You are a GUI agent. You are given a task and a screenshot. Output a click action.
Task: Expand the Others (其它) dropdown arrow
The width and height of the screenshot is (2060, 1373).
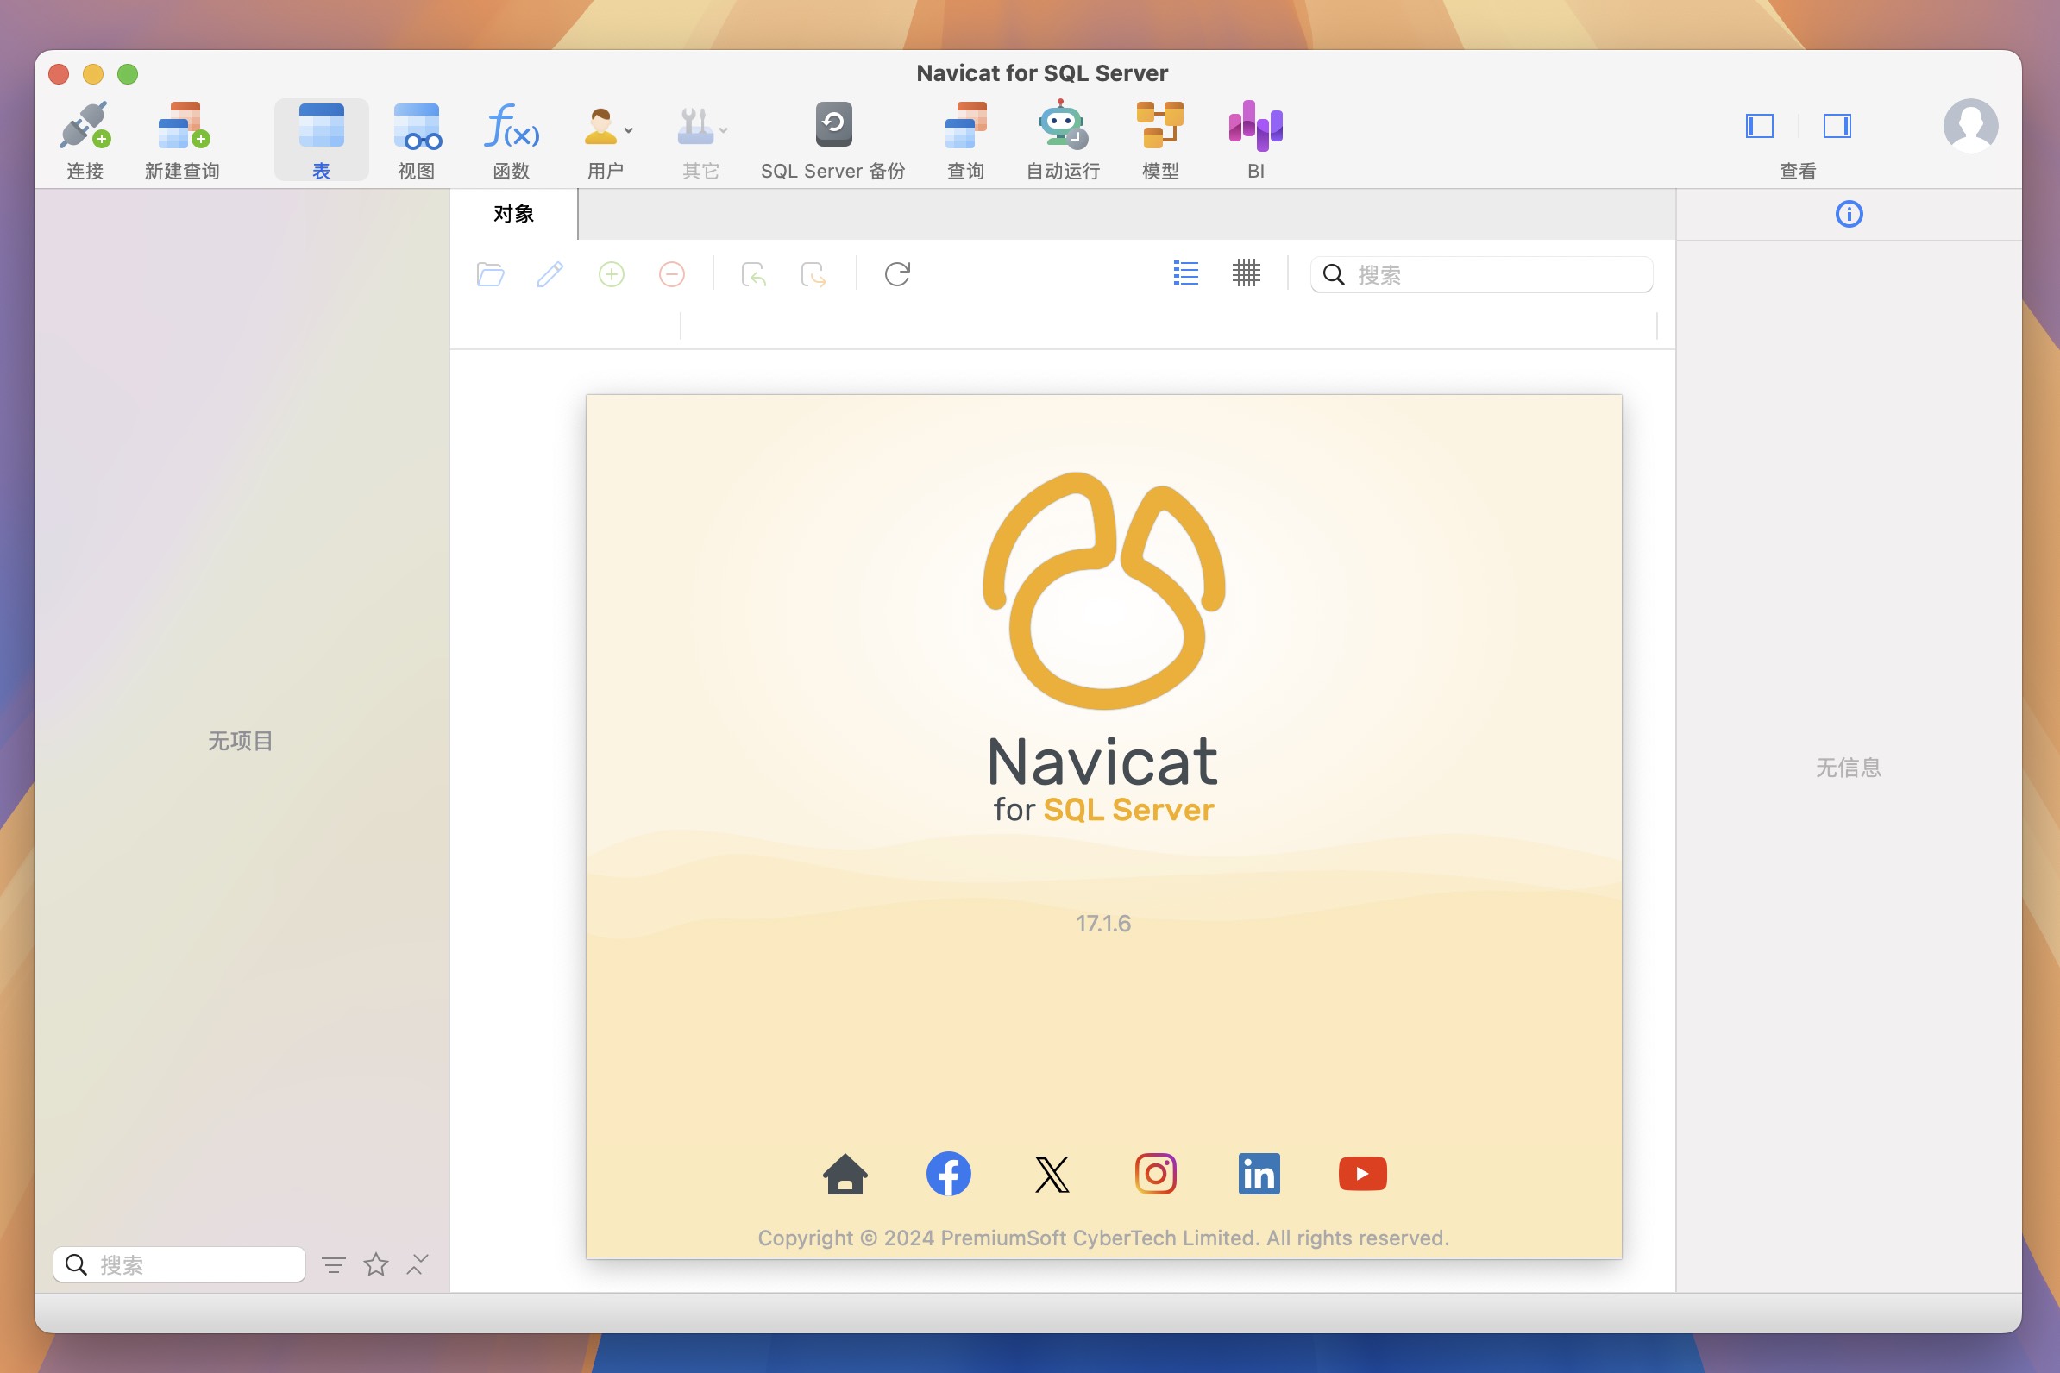(724, 130)
